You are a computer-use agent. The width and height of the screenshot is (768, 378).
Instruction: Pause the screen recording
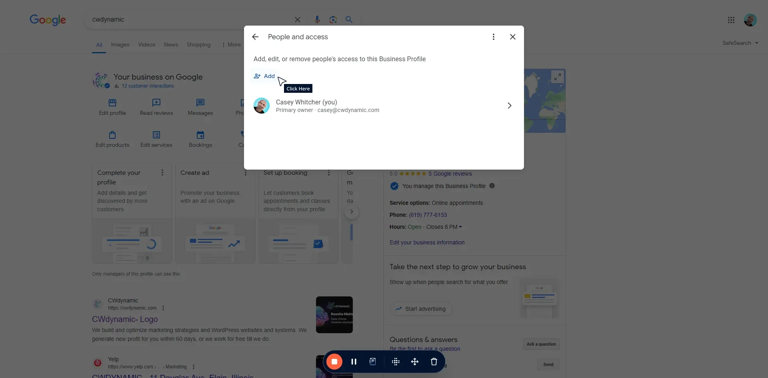click(x=354, y=362)
